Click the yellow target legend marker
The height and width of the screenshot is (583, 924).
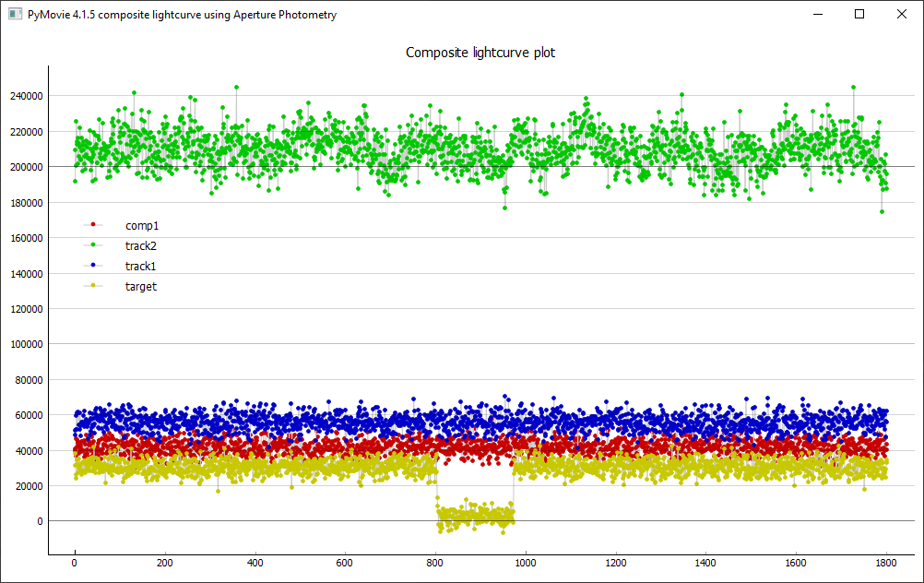[x=93, y=286]
